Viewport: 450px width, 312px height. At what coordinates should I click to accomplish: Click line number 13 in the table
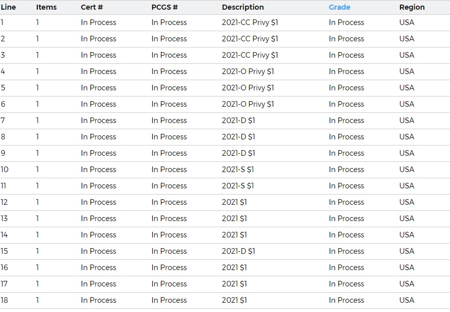click(4, 219)
